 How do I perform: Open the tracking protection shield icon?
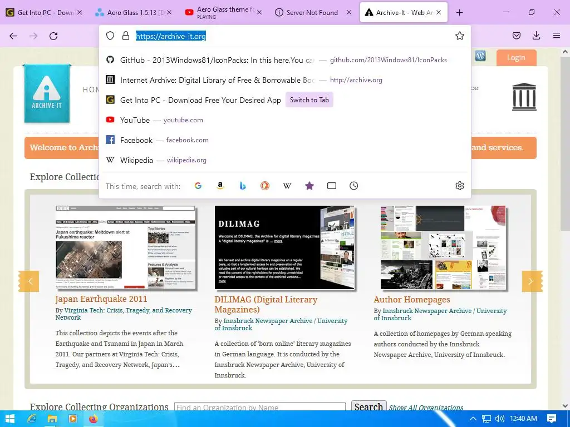[x=110, y=36]
